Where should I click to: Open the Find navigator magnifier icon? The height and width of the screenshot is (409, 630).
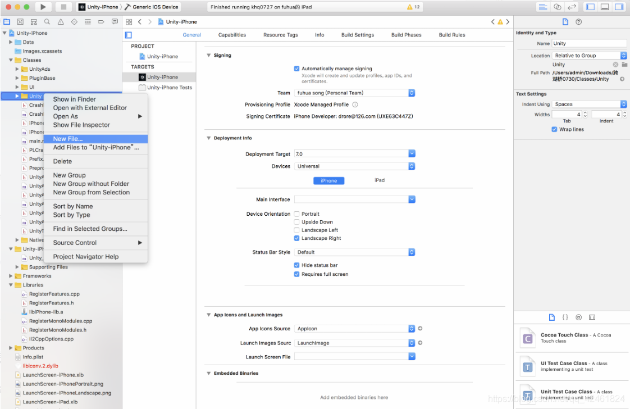tap(47, 22)
